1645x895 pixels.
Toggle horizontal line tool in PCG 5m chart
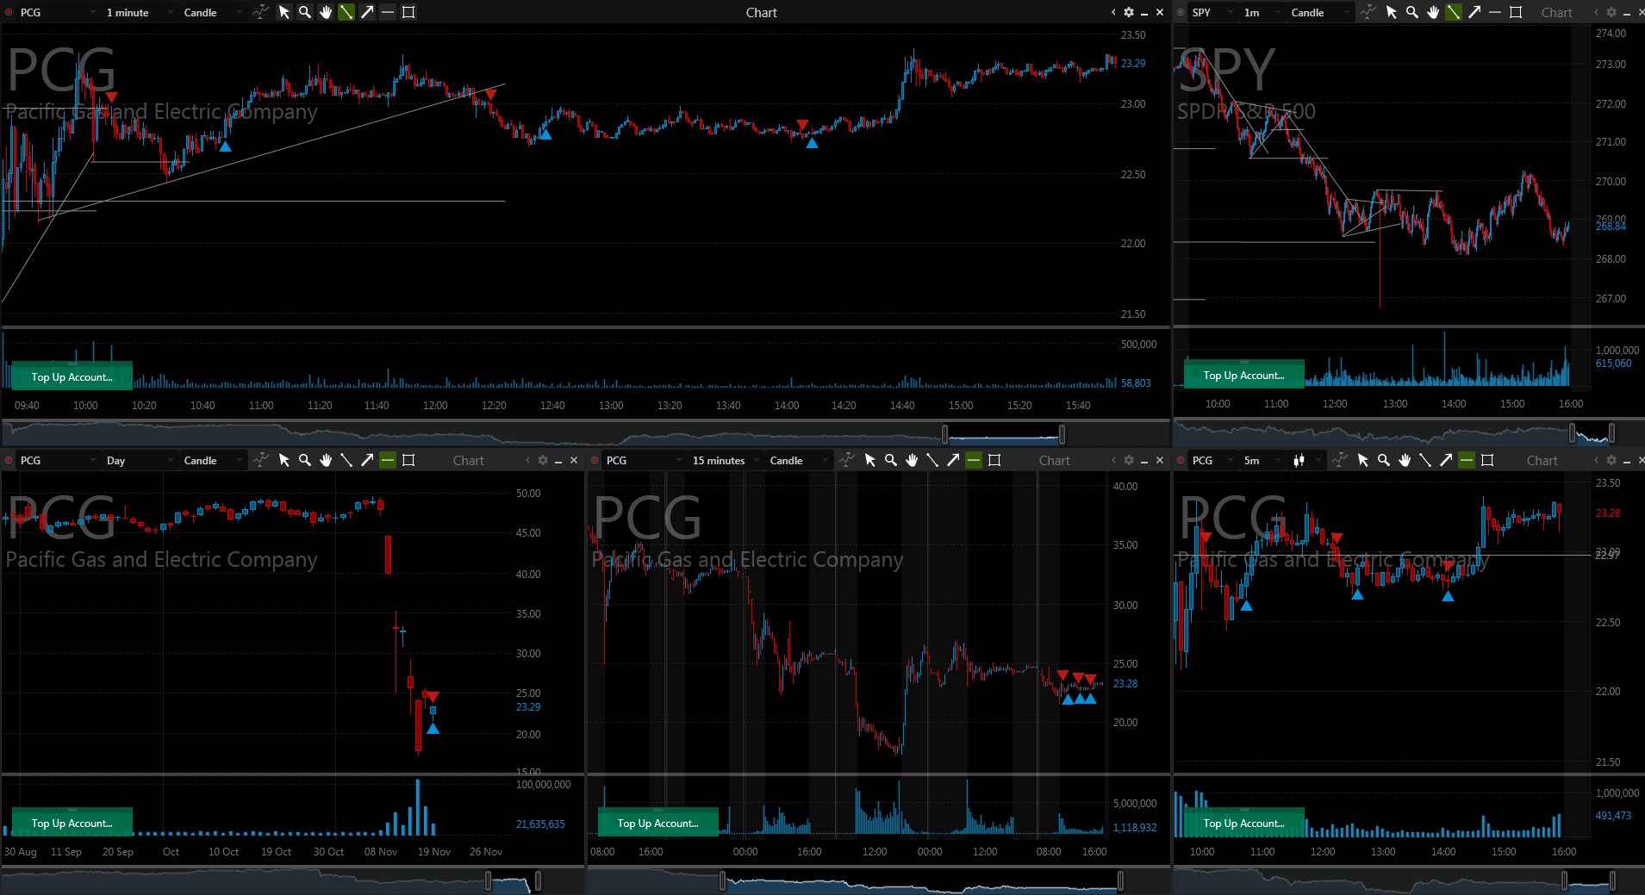(x=1467, y=460)
